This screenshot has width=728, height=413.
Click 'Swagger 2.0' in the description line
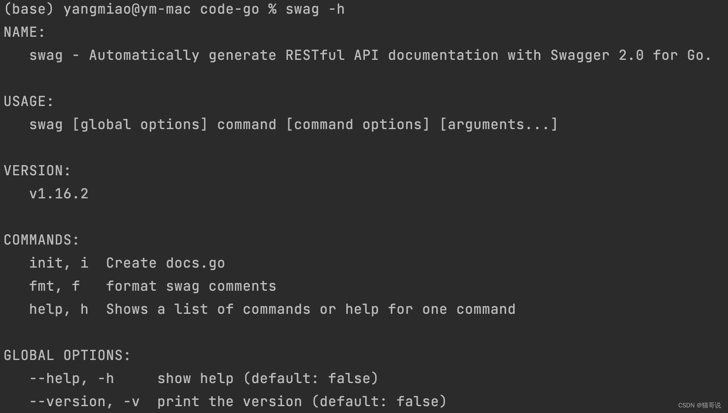[x=597, y=55]
